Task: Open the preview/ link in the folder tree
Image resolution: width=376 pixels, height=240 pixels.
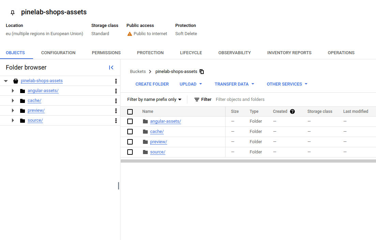Action: [x=36, y=110]
